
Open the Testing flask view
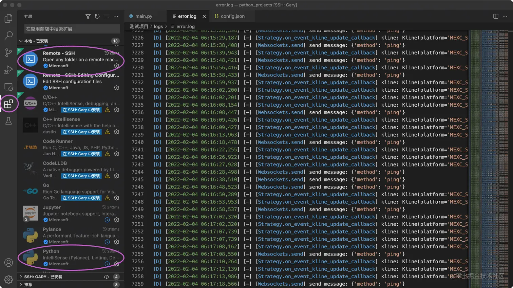click(8, 121)
